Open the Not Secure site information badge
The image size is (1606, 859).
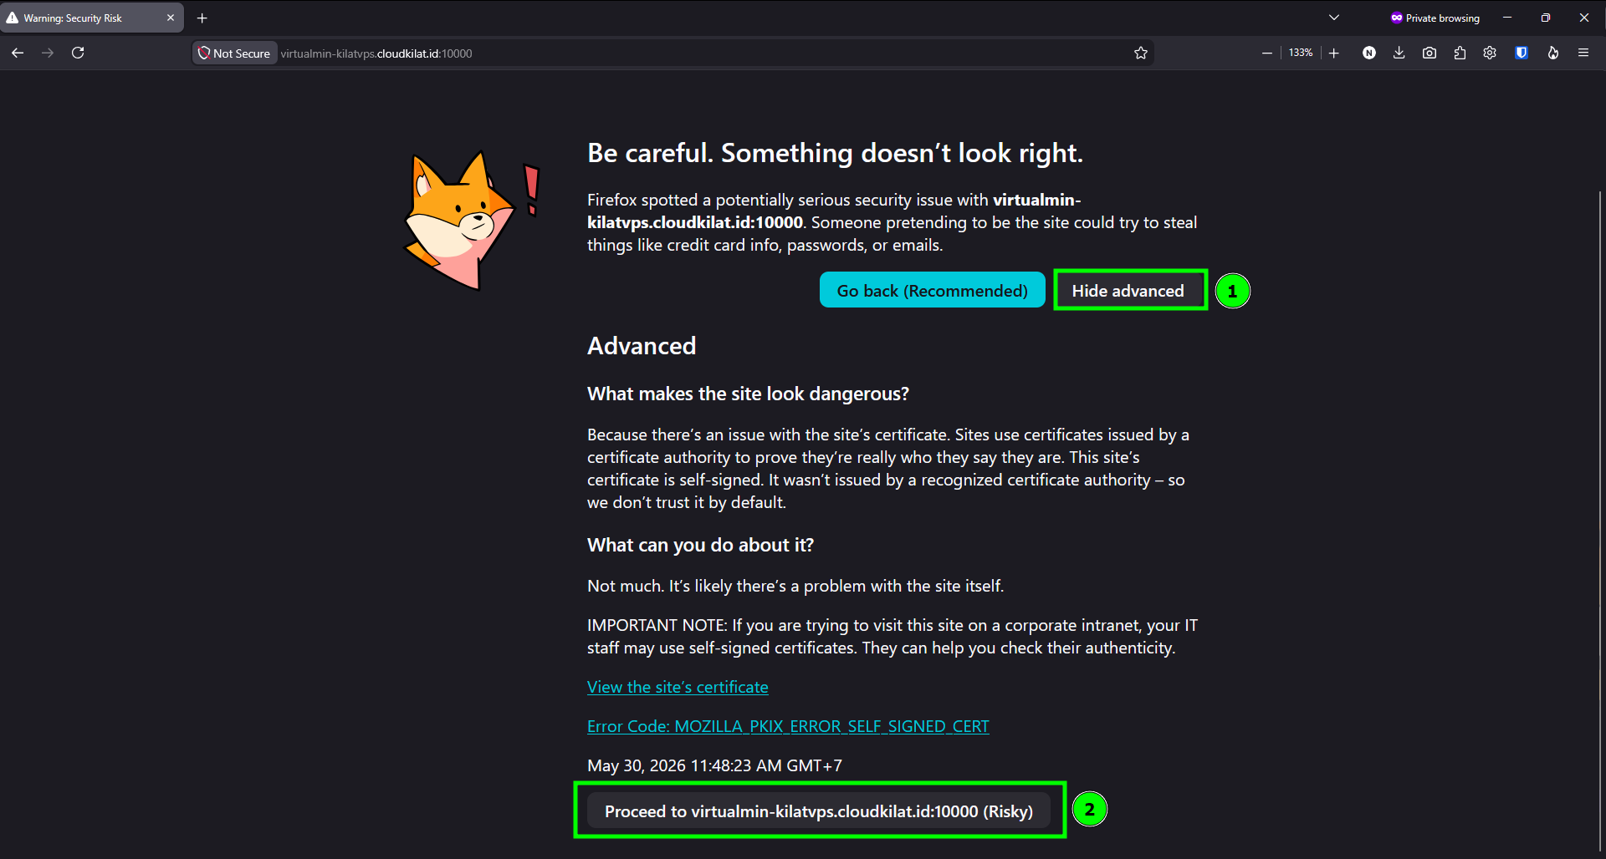click(234, 53)
